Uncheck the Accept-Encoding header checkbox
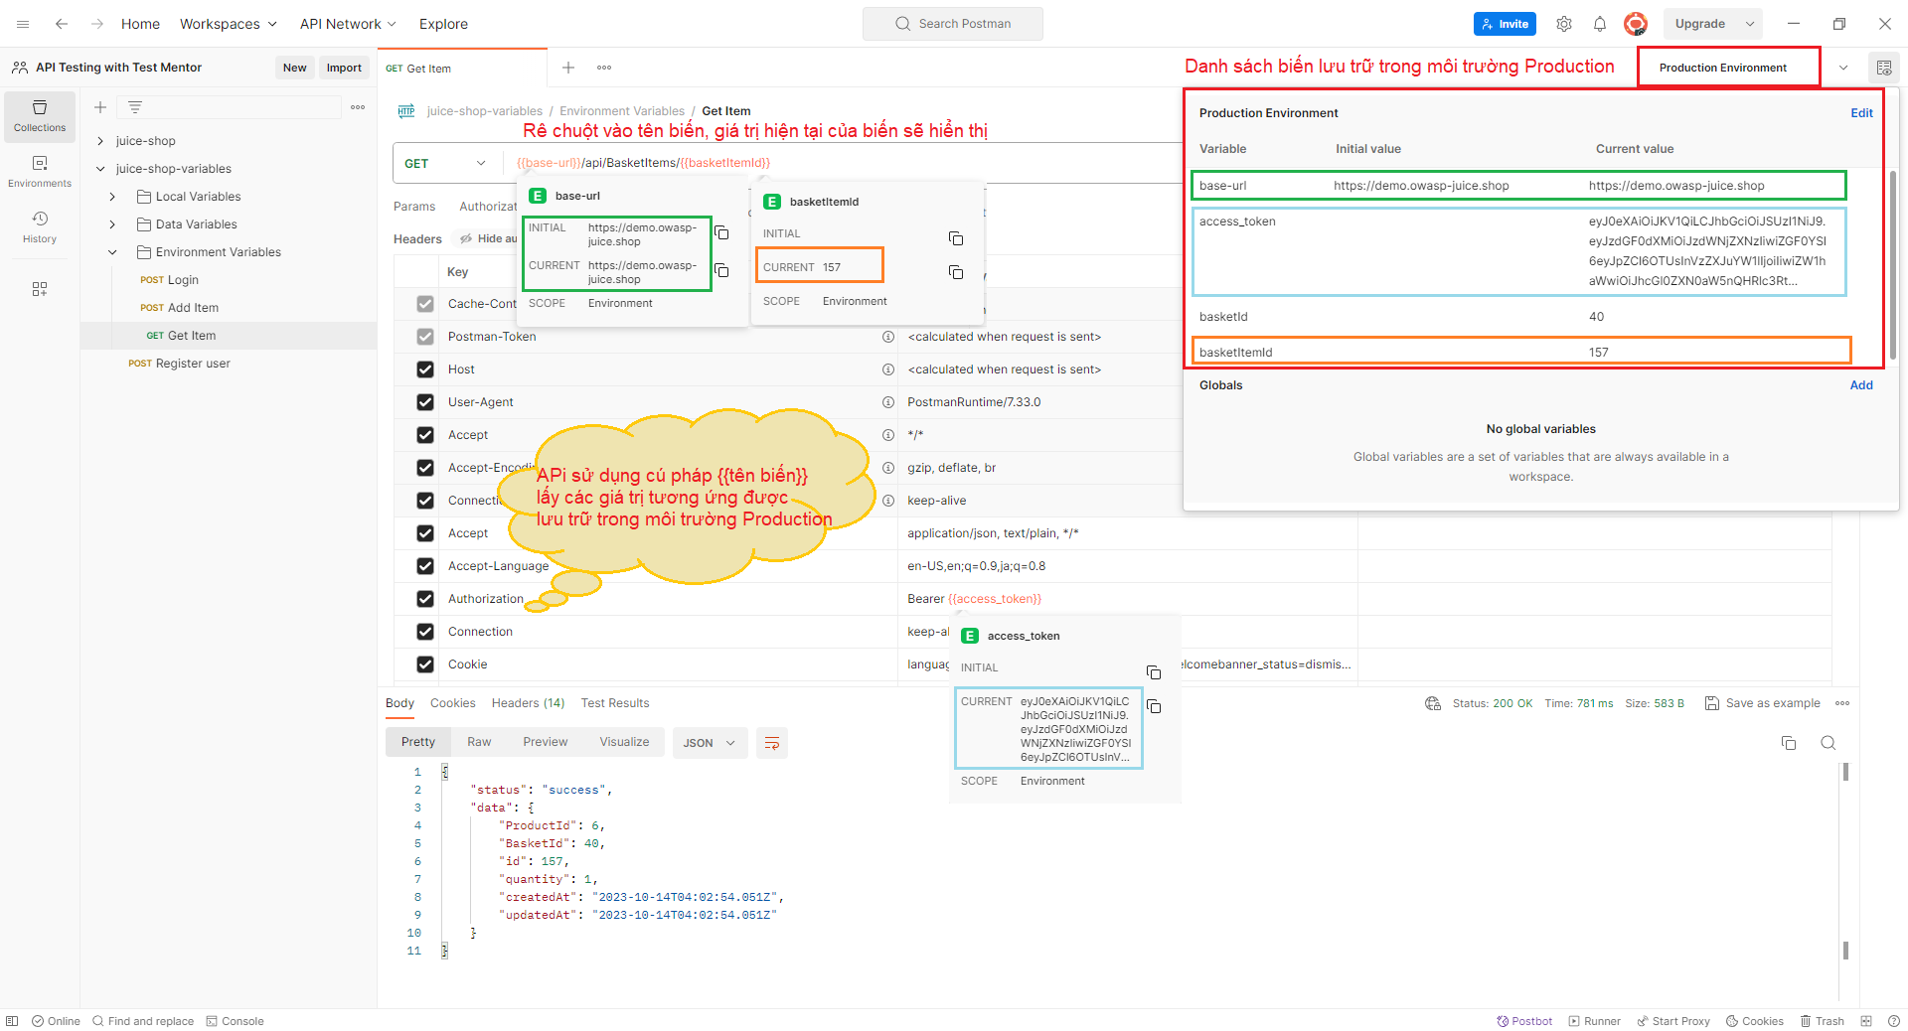The width and height of the screenshot is (1908, 1031). coord(425,468)
